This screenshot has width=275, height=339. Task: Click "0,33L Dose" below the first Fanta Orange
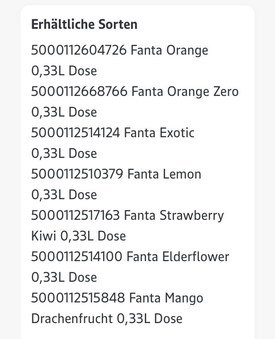[64, 71]
